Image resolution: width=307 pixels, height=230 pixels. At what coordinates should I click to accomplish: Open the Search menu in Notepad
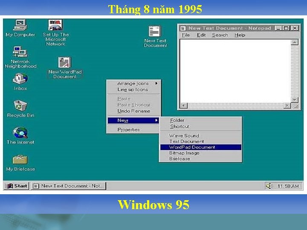click(220, 35)
